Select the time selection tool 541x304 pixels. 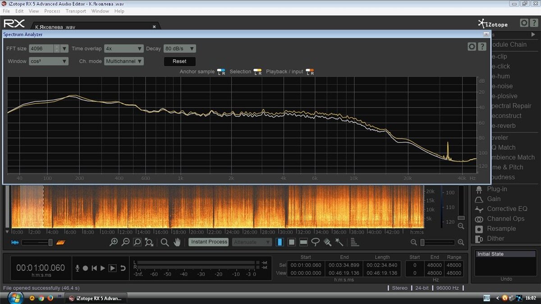pos(280,242)
